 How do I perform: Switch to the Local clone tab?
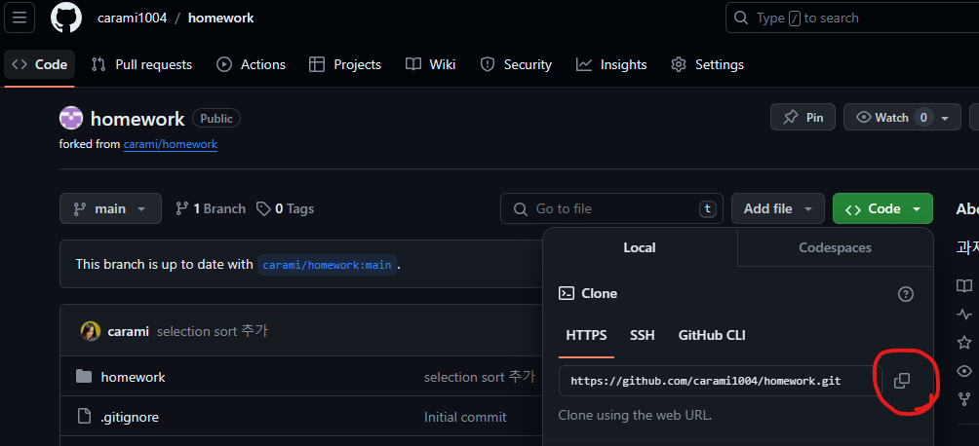point(640,247)
